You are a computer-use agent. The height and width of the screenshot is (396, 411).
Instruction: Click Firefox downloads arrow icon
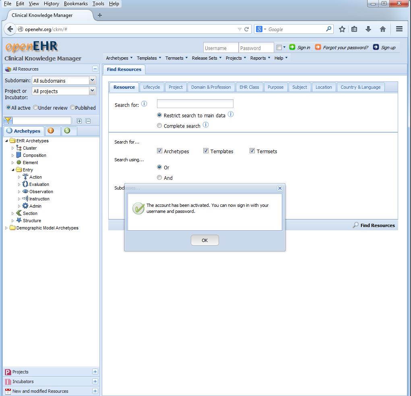(368, 29)
